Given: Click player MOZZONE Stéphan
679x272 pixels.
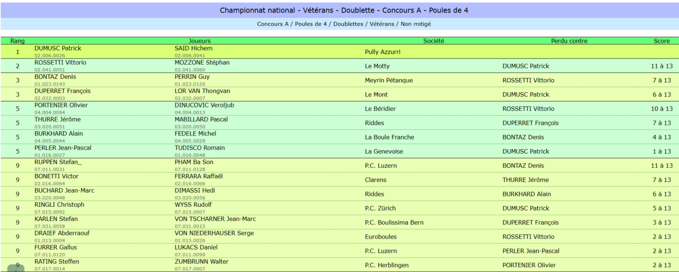Looking at the screenshot, I should pyautogui.click(x=202, y=63).
